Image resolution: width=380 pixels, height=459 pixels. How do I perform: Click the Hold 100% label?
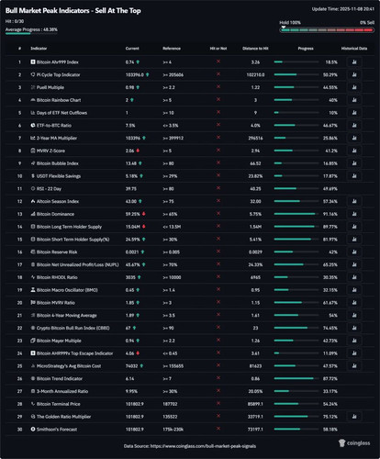point(290,23)
